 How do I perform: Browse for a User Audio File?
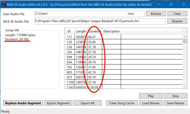coord(156,14)
